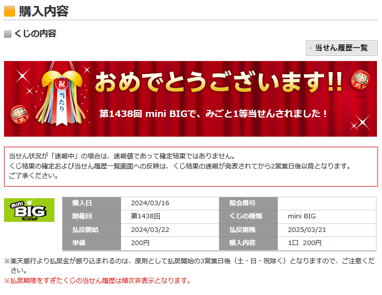This screenshot has height=295, width=382.
Task: Select the payout deadline 2025/03/21
Action: (307, 230)
